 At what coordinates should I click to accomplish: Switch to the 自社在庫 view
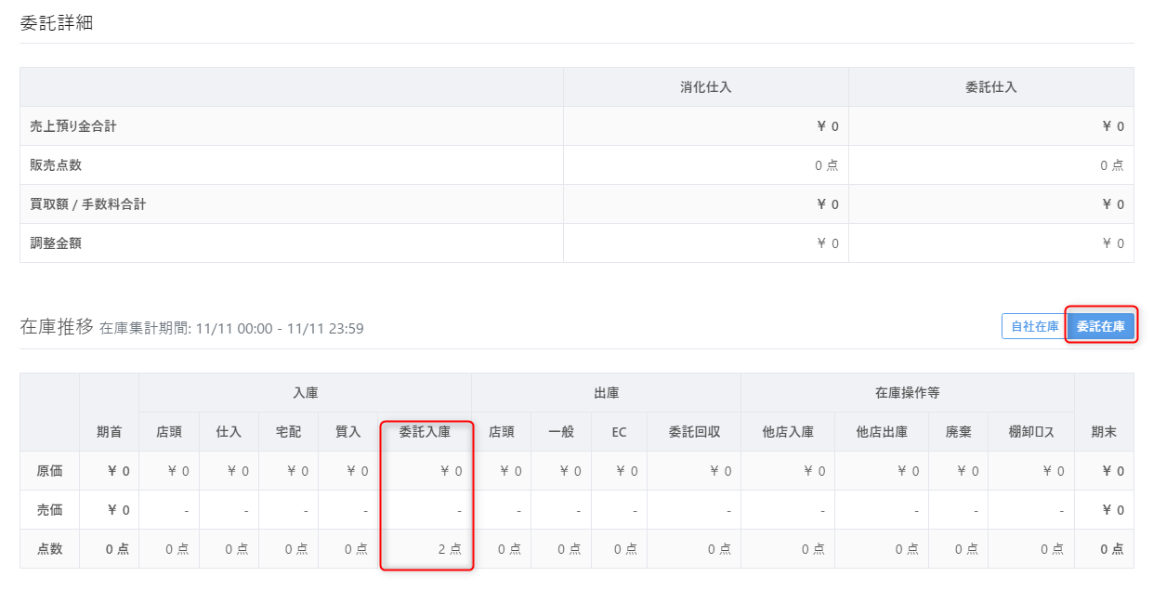(x=1035, y=326)
